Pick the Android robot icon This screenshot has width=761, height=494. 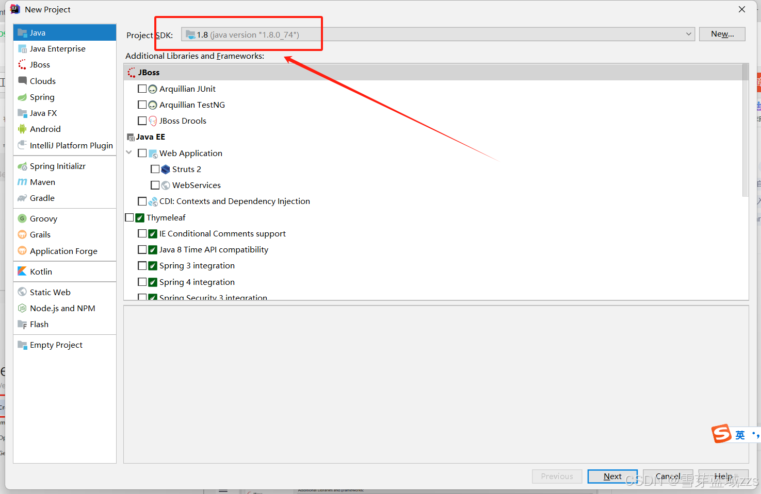(22, 129)
